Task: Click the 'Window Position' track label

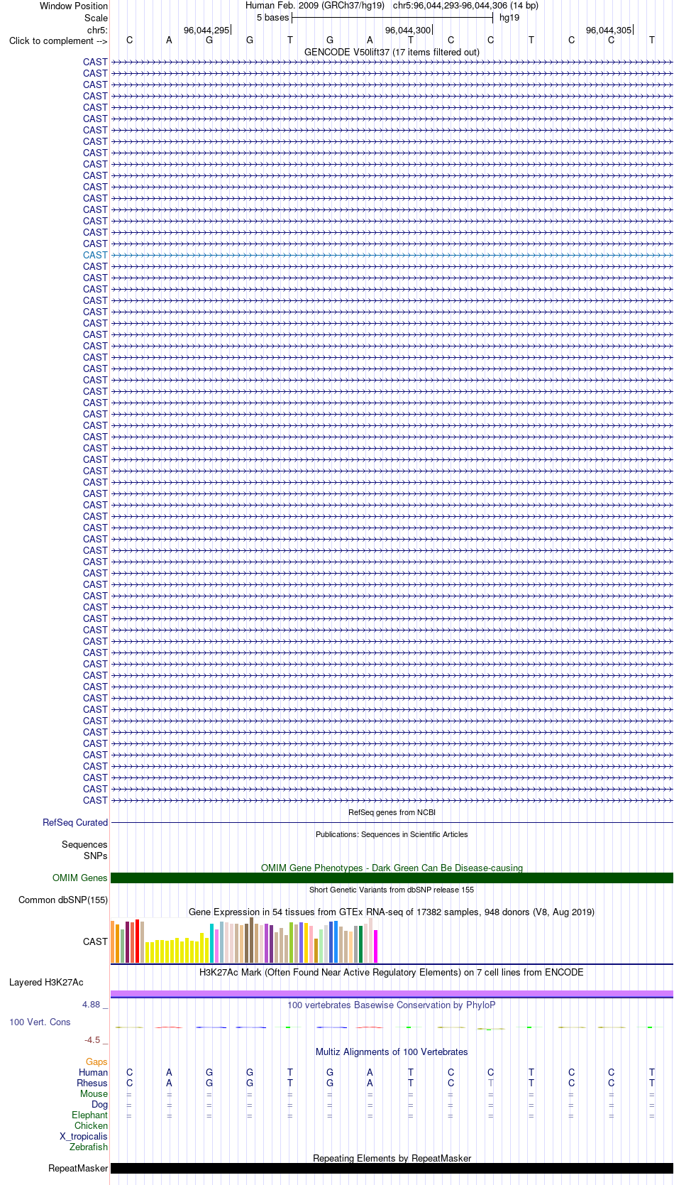Action: coord(74,6)
